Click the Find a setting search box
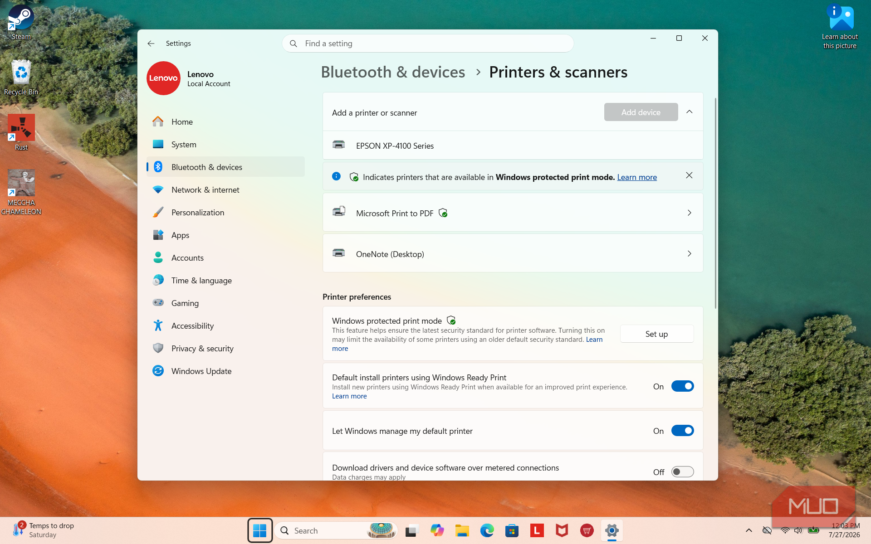The width and height of the screenshot is (871, 544). 428,44
